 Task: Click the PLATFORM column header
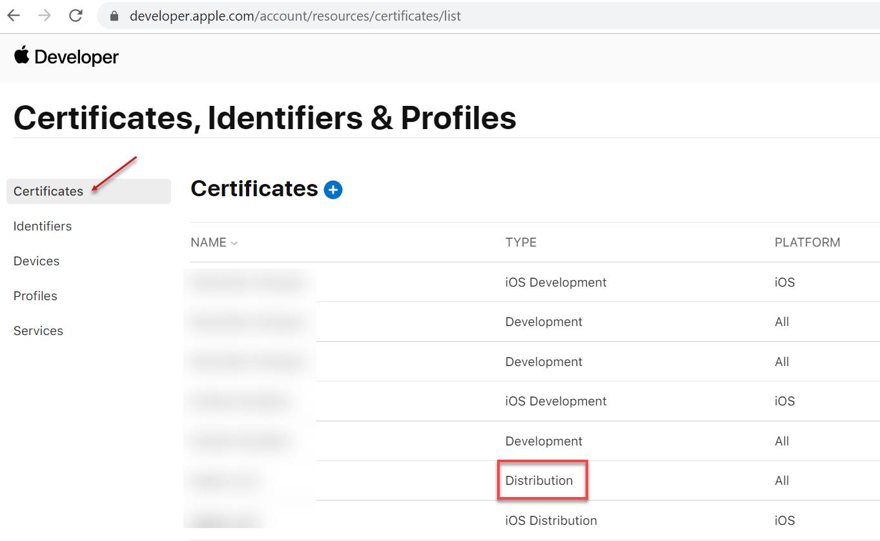coord(808,243)
